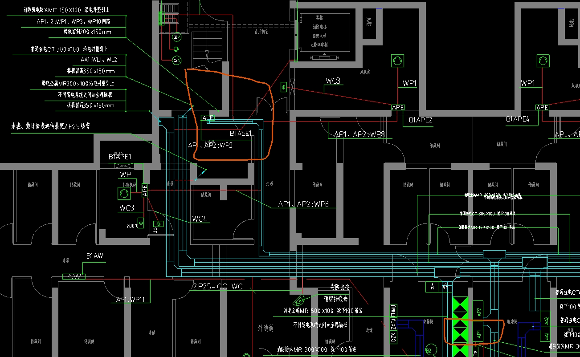This screenshot has height=357, width=580.
Task: Select the 普通强电CT 300×100 沿电井壁引上 note
Action: [69, 49]
